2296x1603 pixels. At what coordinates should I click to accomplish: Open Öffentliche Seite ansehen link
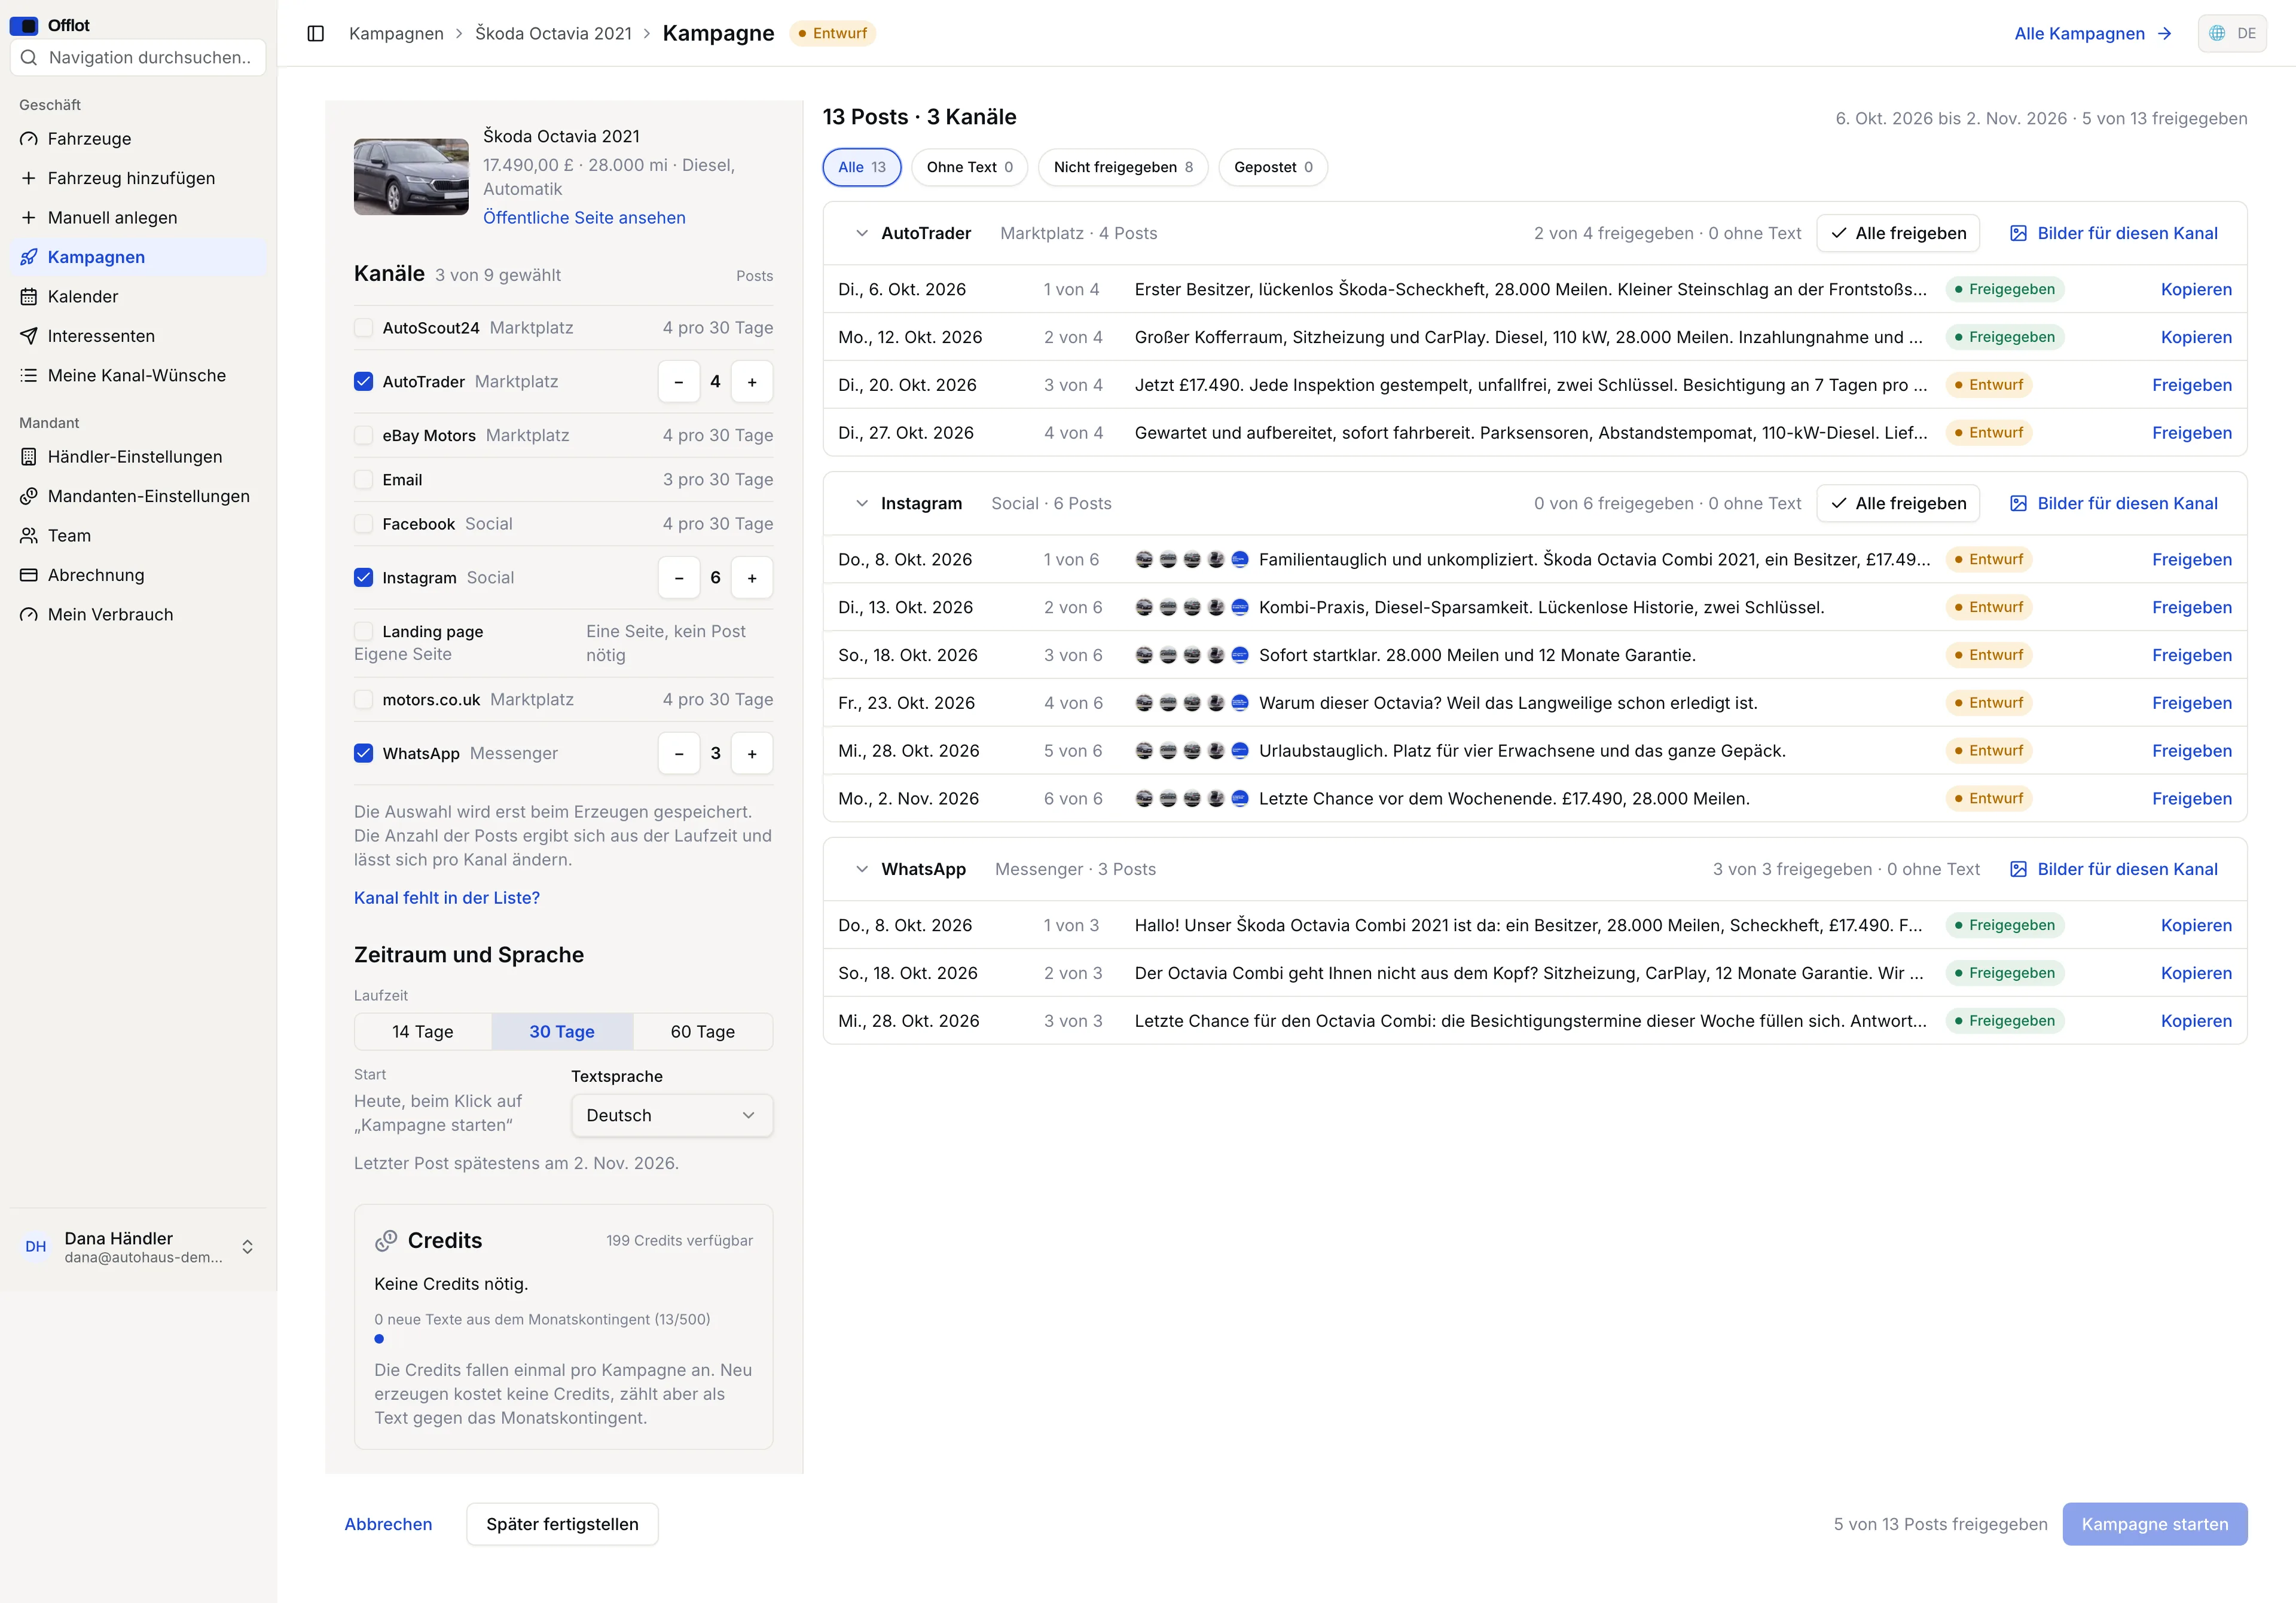click(584, 218)
